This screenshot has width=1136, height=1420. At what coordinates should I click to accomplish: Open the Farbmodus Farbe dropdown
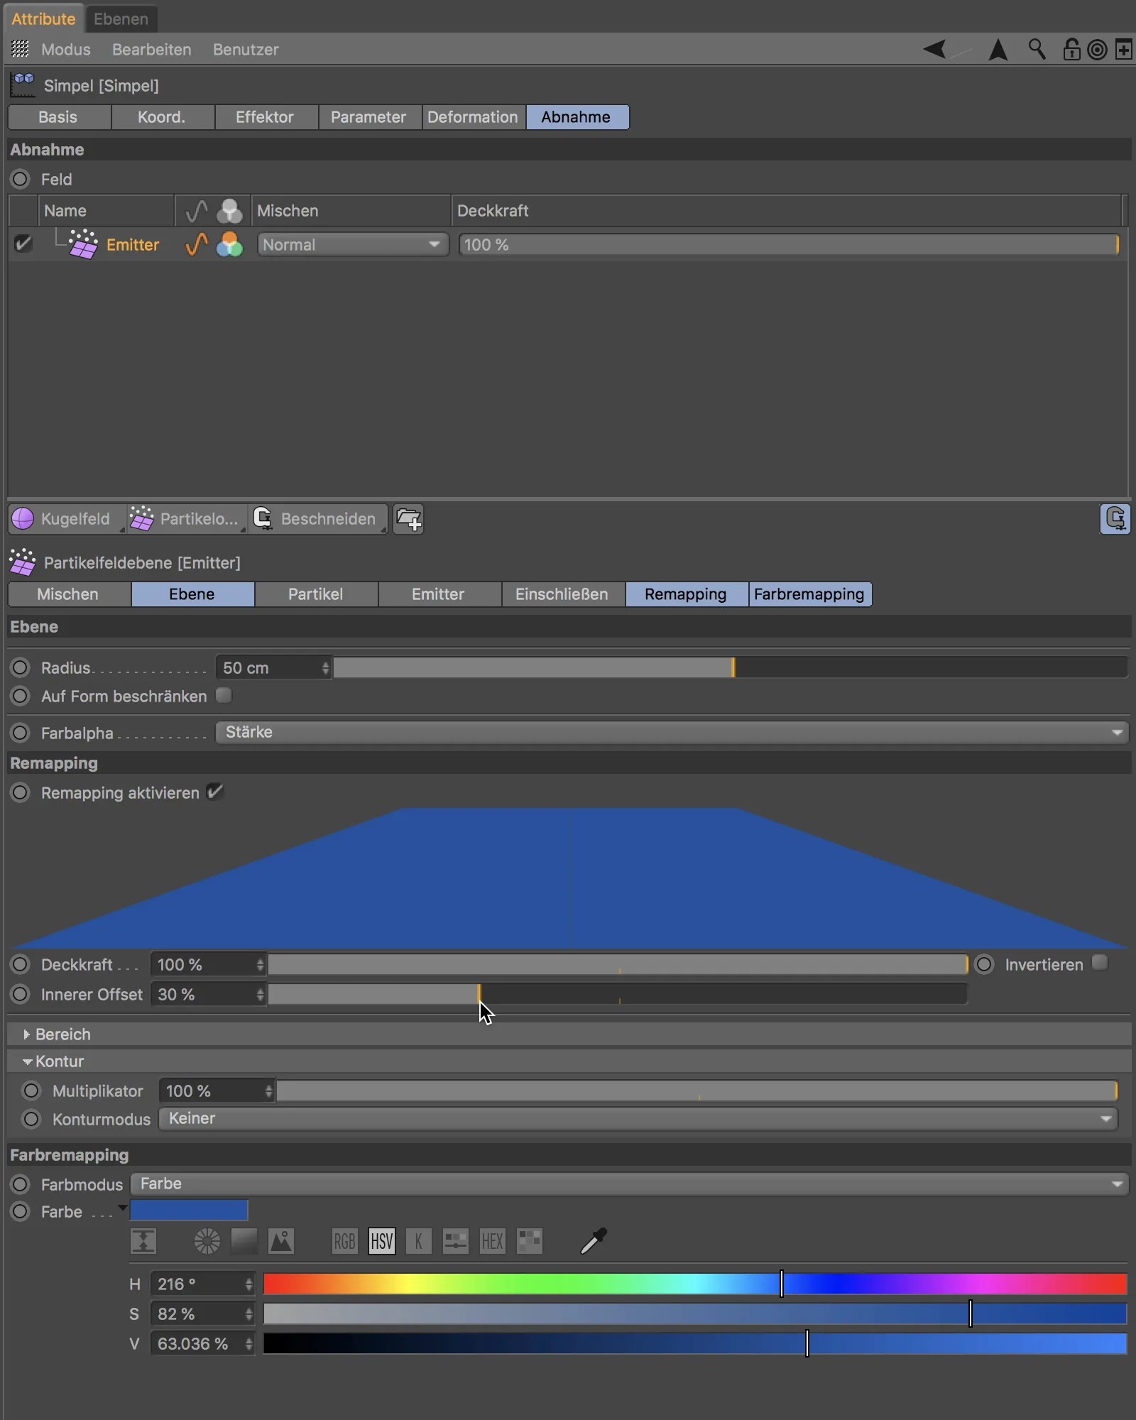click(x=630, y=1184)
